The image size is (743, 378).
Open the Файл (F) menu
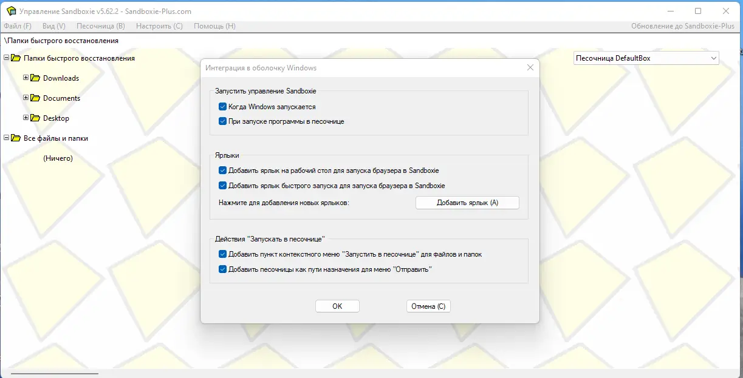pos(18,26)
